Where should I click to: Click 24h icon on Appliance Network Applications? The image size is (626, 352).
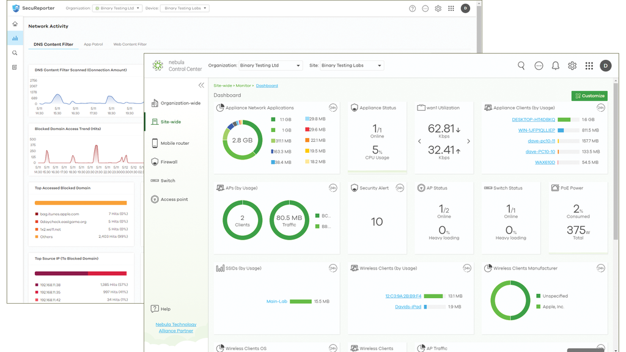(333, 108)
